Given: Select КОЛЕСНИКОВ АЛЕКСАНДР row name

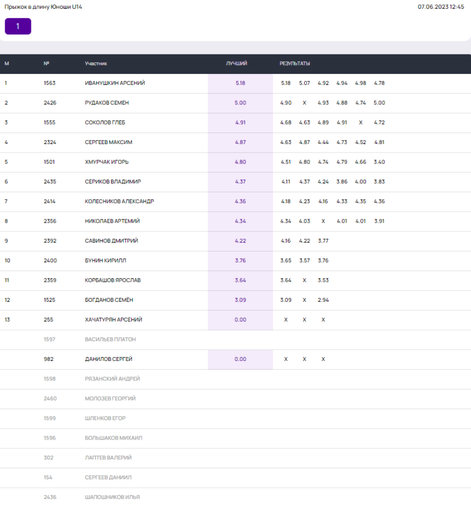Looking at the screenshot, I should (x=119, y=201).
